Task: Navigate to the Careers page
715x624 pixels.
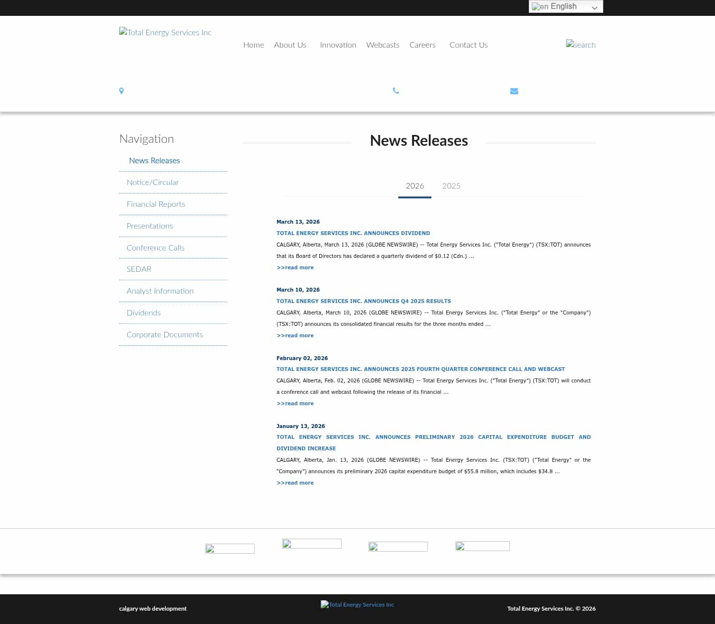Action: coord(422,45)
